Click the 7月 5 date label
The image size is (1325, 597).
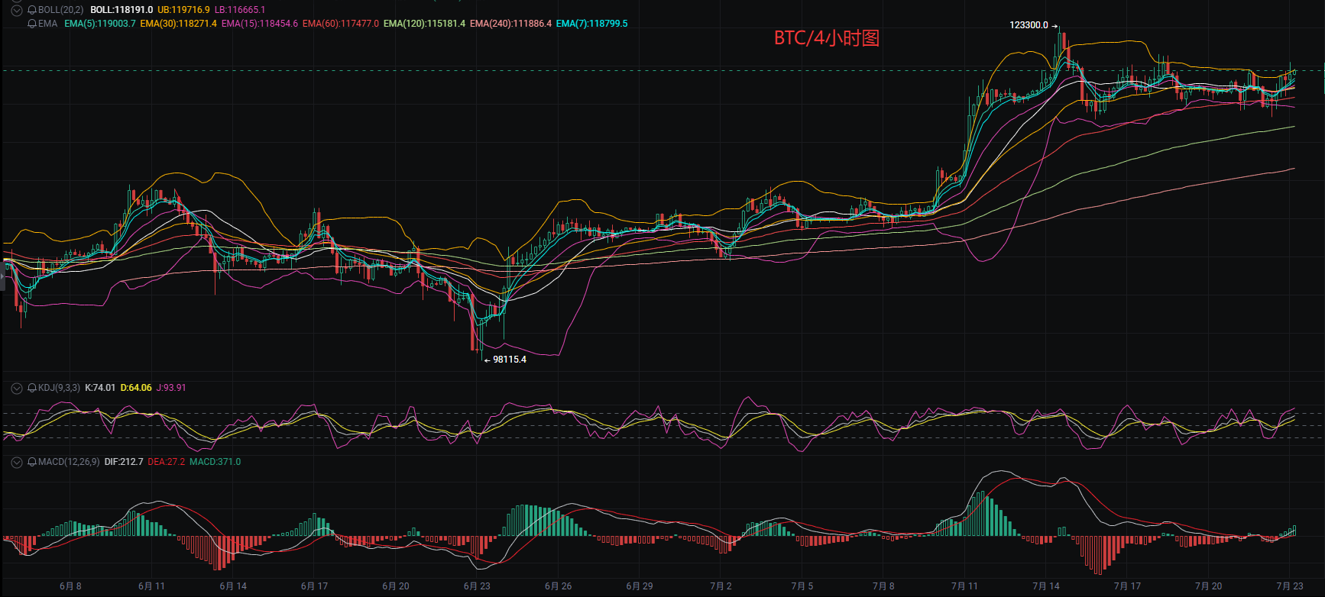pyautogui.click(x=802, y=586)
